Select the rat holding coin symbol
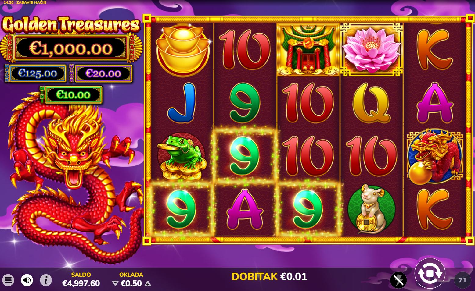Image resolution: width=475 pixels, height=291 pixels. [371, 210]
